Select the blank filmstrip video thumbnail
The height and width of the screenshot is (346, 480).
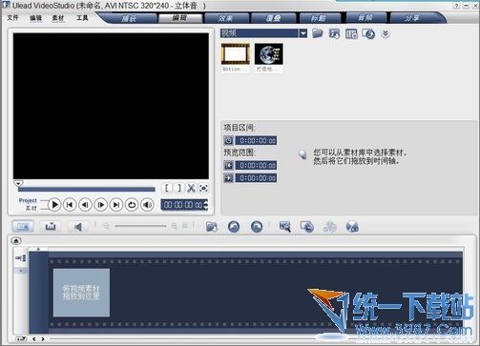tap(236, 54)
